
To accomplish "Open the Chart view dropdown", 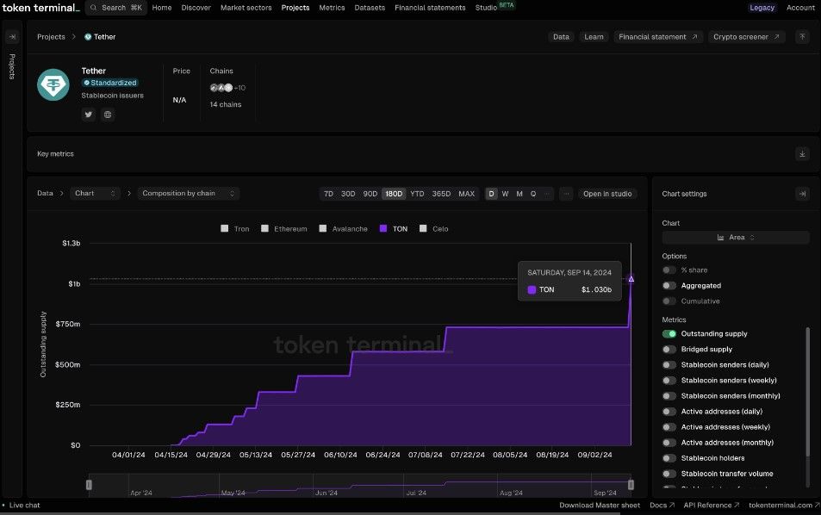I will (x=95, y=194).
